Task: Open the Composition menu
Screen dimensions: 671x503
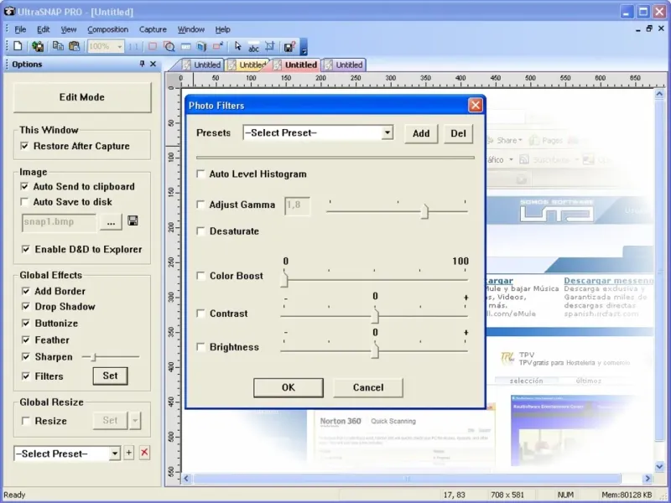Action: (107, 29)
